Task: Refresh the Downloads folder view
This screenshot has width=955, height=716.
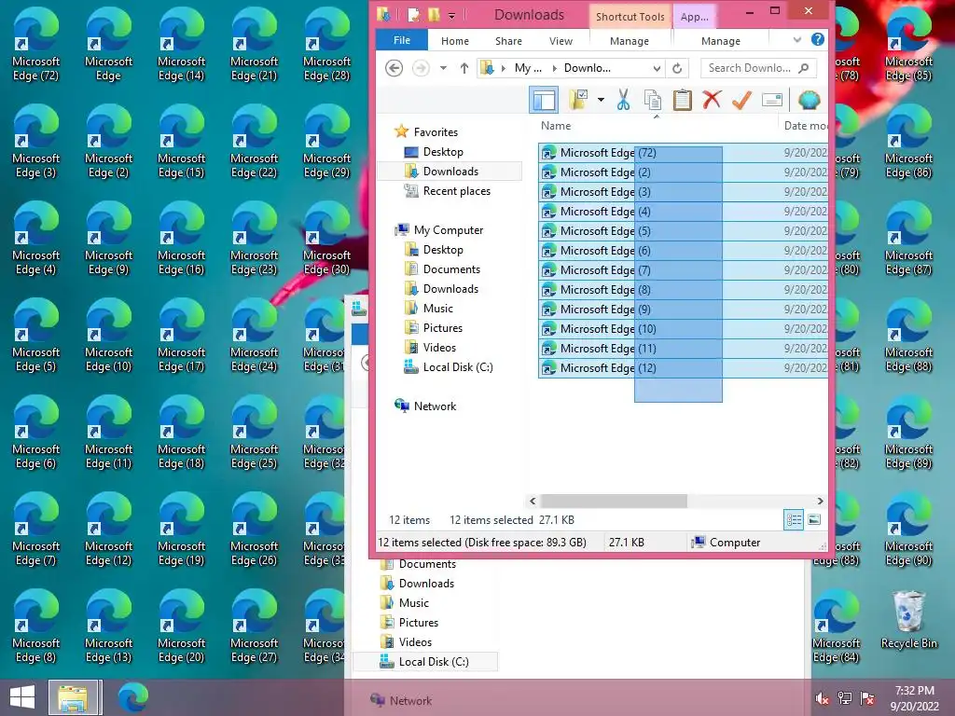Action: click(x=677, y=68)
